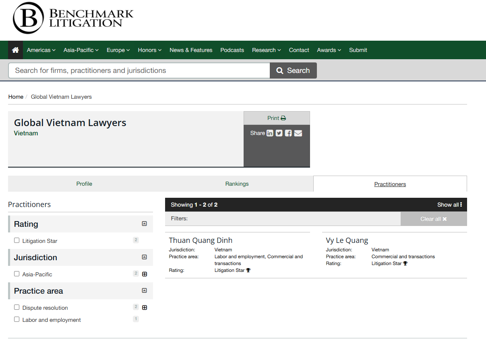The width and height of the screenshot is (486, 346).
Task: Open News & Features page
Action: (191, 50)
